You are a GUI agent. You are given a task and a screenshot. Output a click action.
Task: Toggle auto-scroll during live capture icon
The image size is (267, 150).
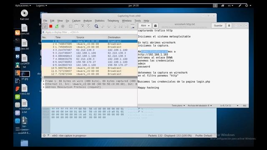click(x=133, y=26)
